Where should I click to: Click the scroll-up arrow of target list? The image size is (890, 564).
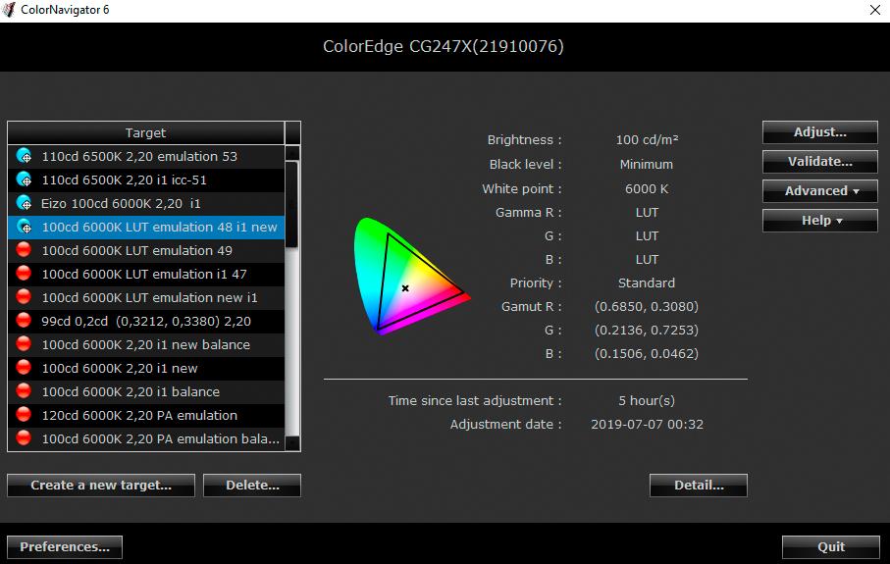click(292, 153)
